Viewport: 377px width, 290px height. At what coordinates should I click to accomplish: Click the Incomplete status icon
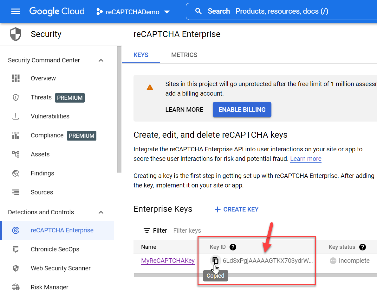(333, 261)
